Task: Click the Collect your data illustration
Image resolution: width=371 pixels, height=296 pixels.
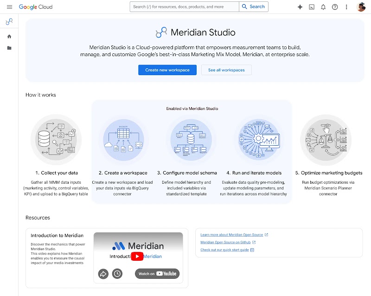Action: click(x=56, y=140)
